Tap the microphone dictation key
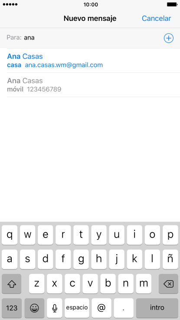This screenshot has width=180, height=320. (x=55, y=308)
